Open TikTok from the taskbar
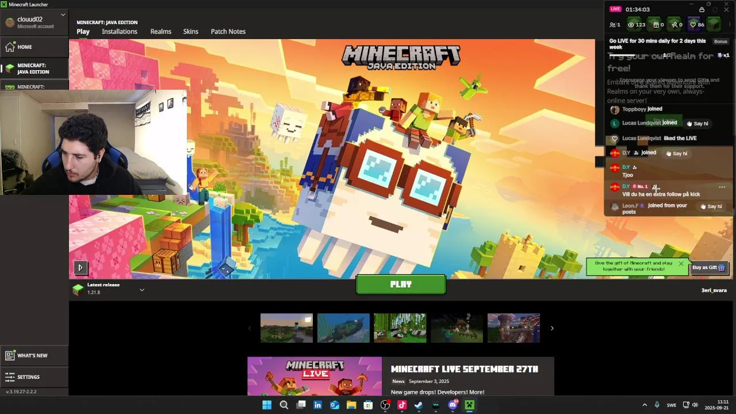This screenshot has width=736, height=414. coord(402,405)
